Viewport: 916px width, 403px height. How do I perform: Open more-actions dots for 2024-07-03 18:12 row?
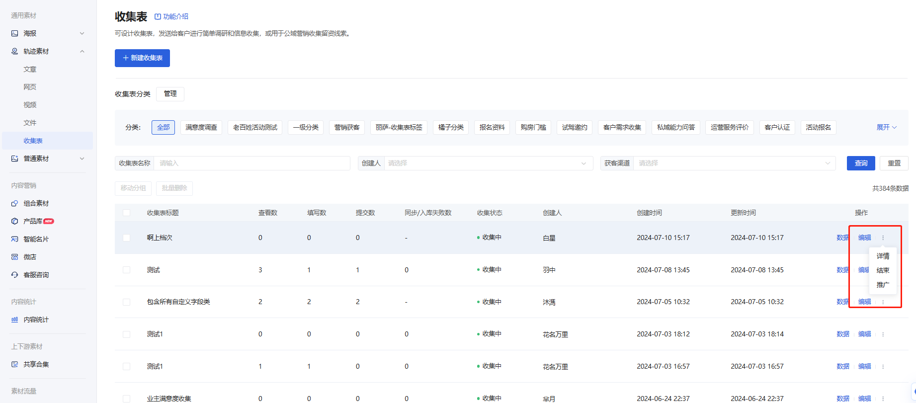(x=883, y=334)
